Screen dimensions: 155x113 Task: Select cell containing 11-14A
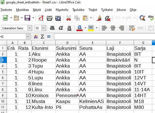(x=143, y=90)
